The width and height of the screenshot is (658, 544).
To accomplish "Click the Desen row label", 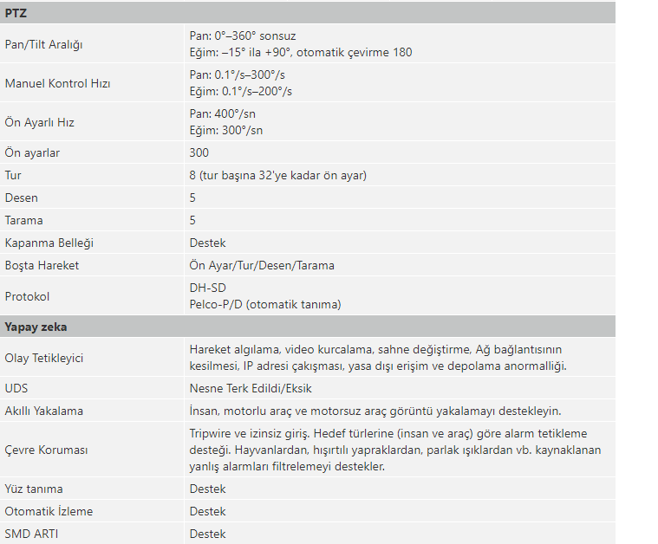I will point(22,198).
